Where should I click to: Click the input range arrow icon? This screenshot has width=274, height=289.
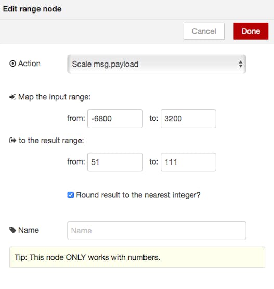(x=12, y=97)
